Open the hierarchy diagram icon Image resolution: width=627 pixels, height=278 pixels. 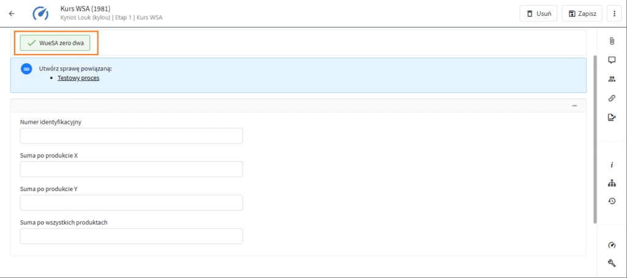pyautogui.click(x=611, y=182)
